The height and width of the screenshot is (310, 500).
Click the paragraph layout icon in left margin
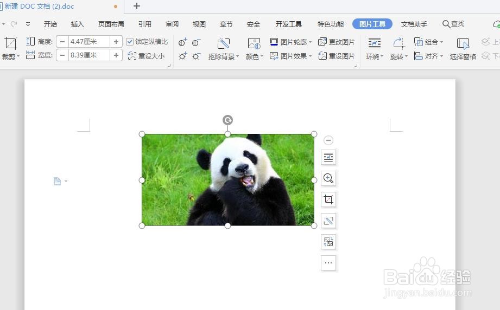[57, 181]
